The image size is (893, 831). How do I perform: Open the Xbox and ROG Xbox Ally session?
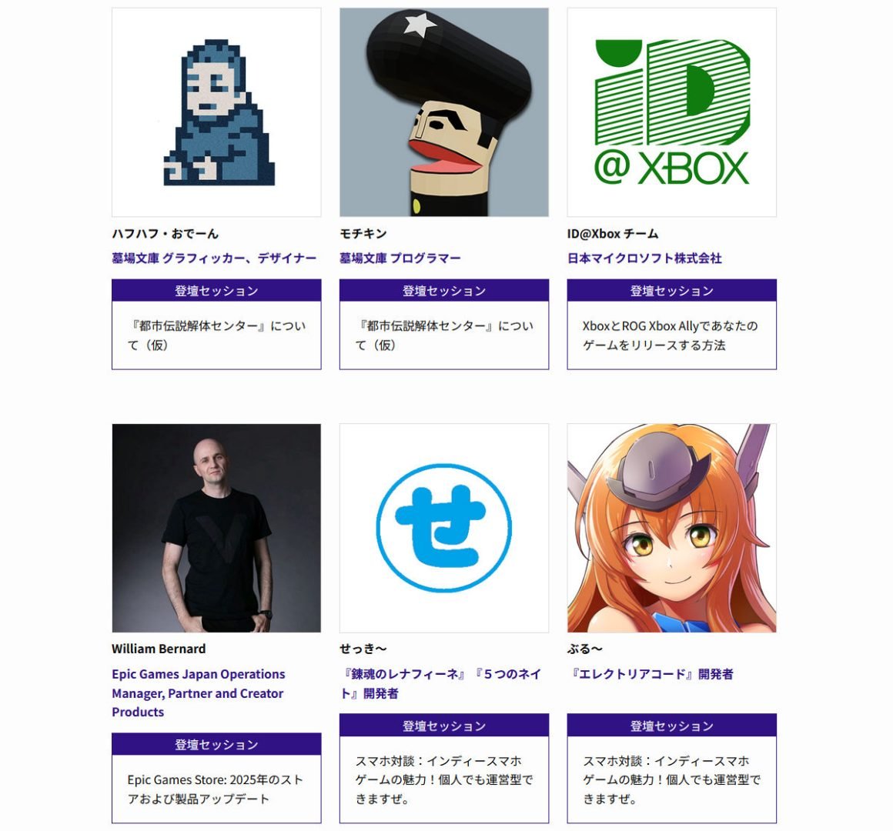click(672, 335)
